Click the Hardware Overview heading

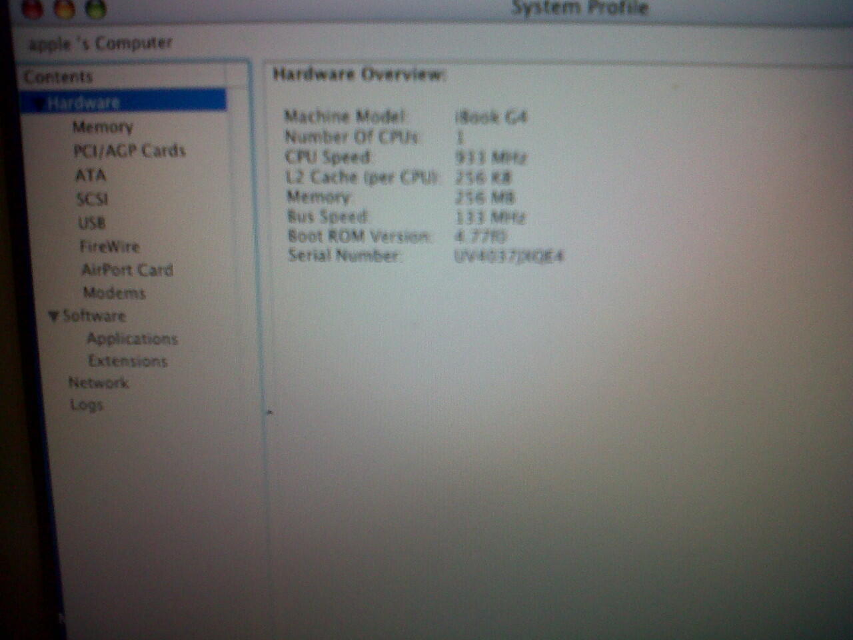tap(359, 74)
